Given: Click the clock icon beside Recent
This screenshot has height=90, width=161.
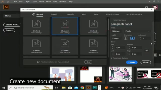Looking at the screenshot, I should (34, 14).
